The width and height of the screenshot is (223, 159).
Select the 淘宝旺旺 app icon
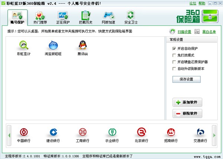point(52,46)
